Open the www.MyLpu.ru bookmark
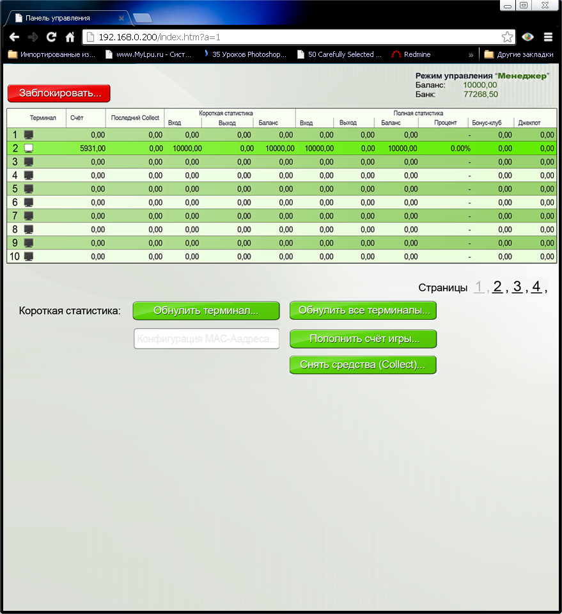This screenshot has height=614, width=562. [x=148, y=54]
